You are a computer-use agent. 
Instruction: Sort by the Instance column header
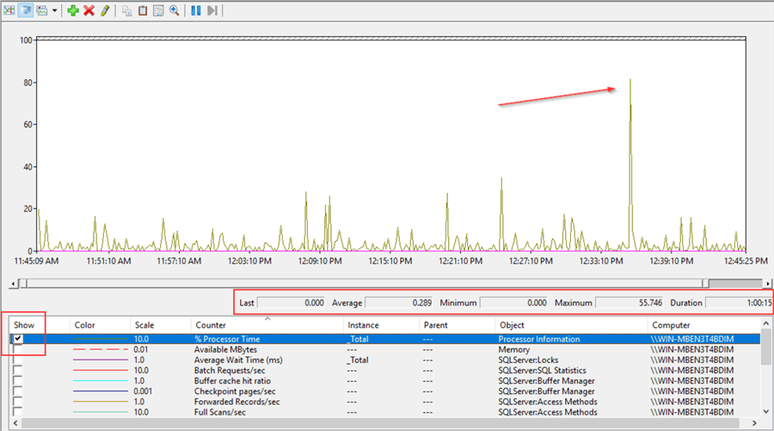coord(381,325)
